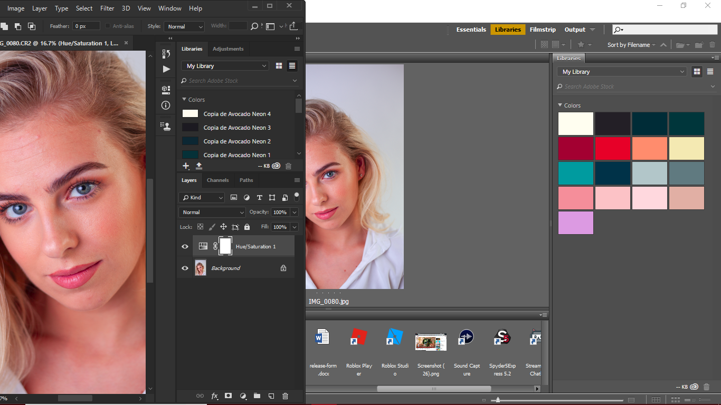Delete library item with Photoshop Libraries trash icon

point(288,166)
